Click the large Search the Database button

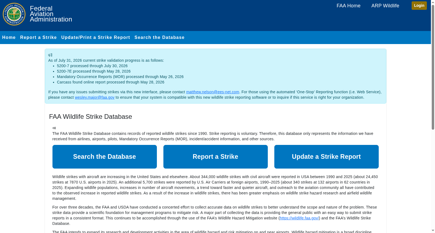[105, 157]
